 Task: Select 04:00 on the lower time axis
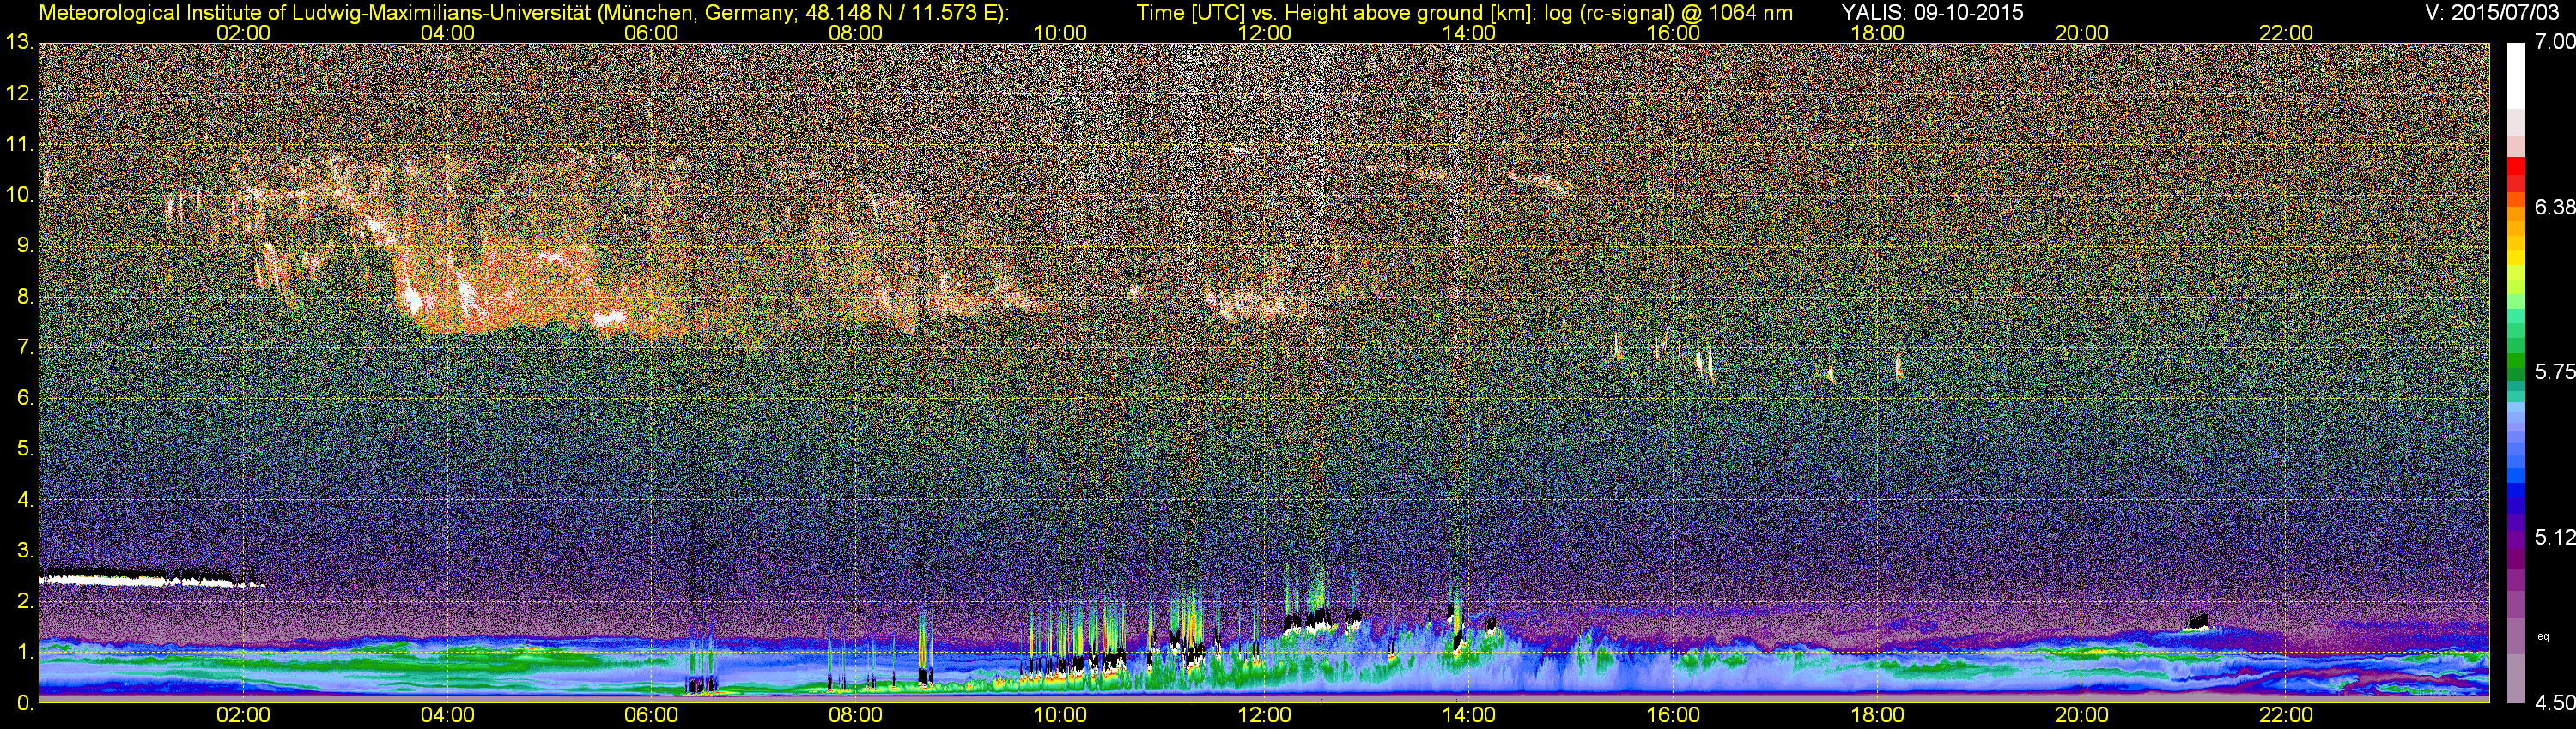pyautogui.click(x=447, y=715)
